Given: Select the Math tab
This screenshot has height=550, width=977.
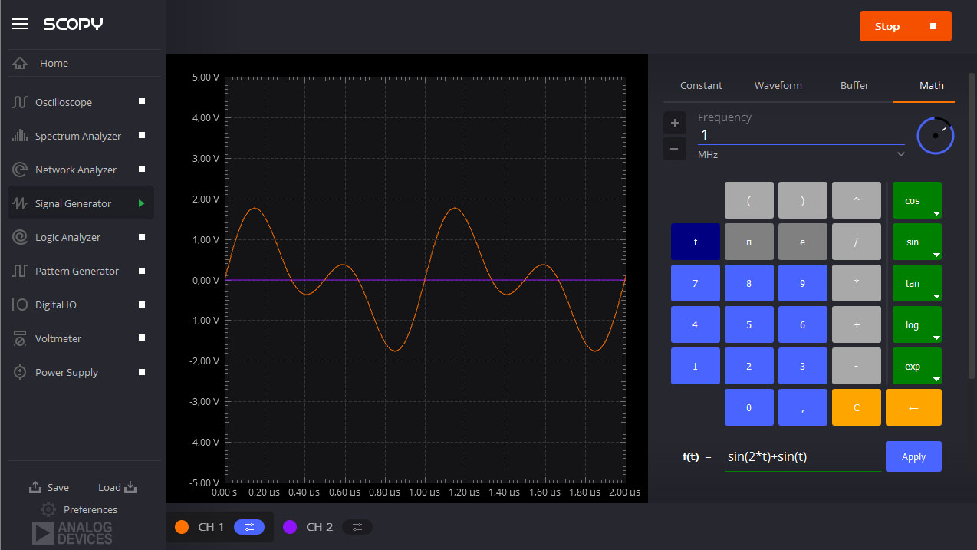Looking at the screenshot, I should pos(932,86).
